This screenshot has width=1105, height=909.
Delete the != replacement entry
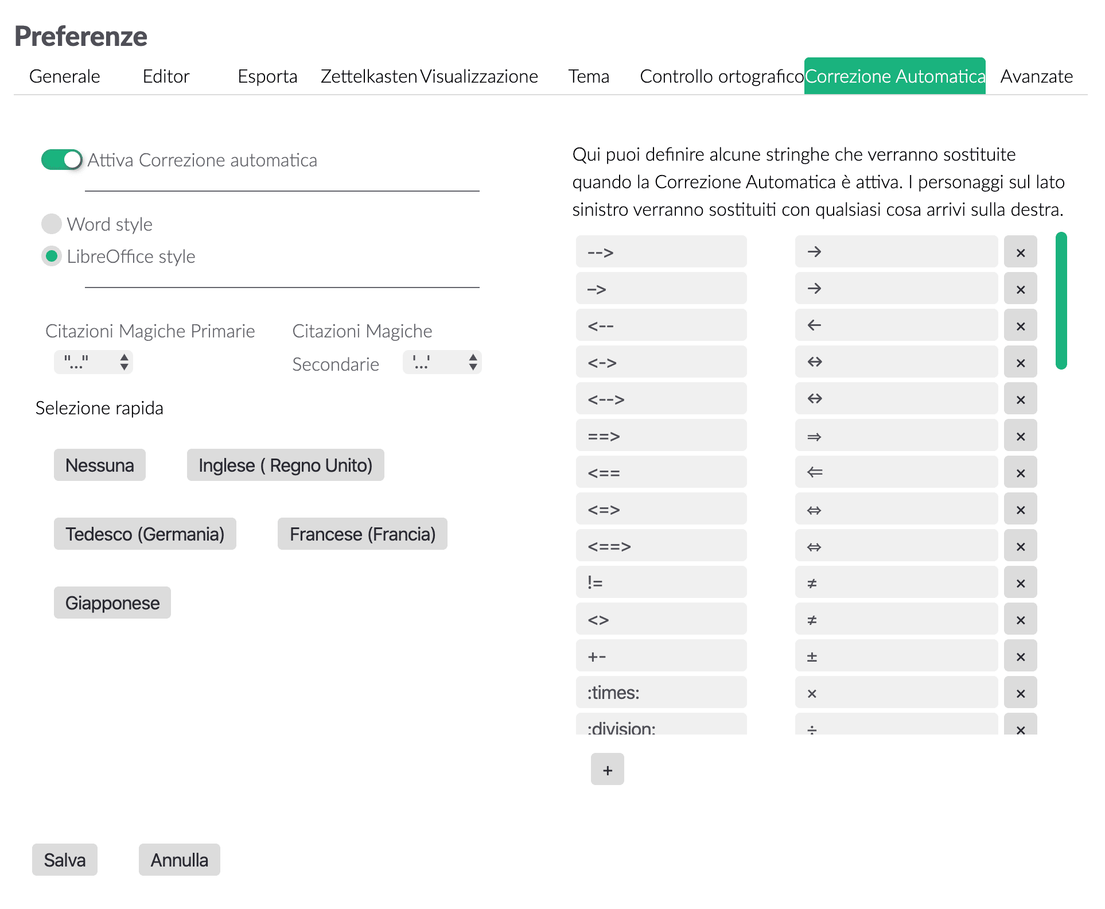click(x=1020, y=582)
